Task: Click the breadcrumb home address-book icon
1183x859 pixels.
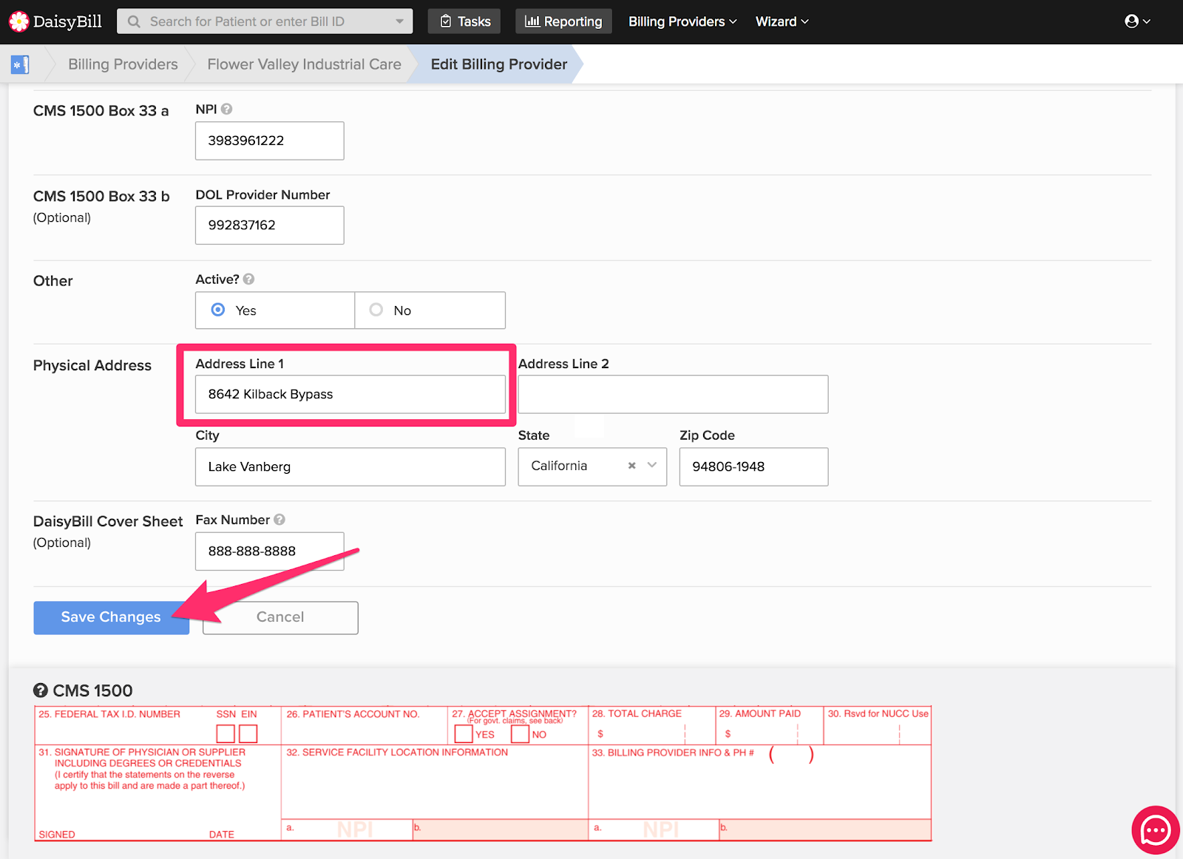Action: coord(20,65)
